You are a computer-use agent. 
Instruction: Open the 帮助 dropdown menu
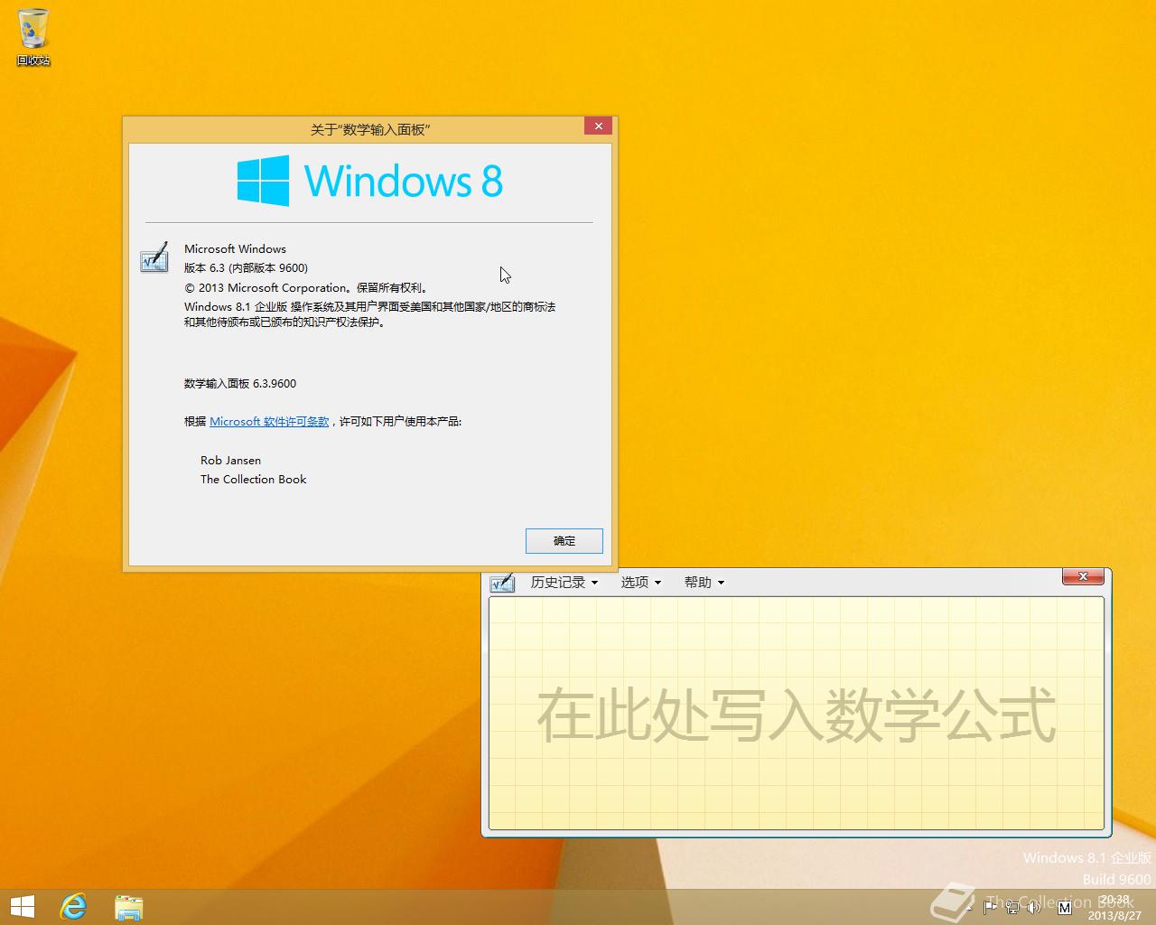point(704,583)
